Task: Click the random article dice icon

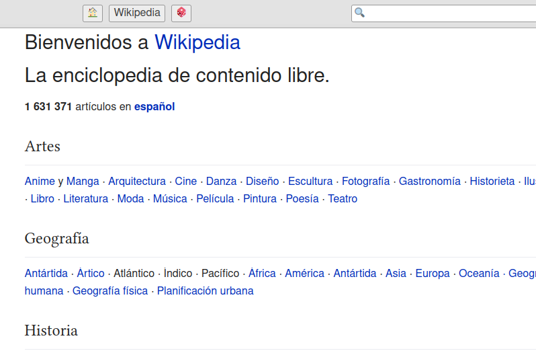Action: tap(181, 13)
